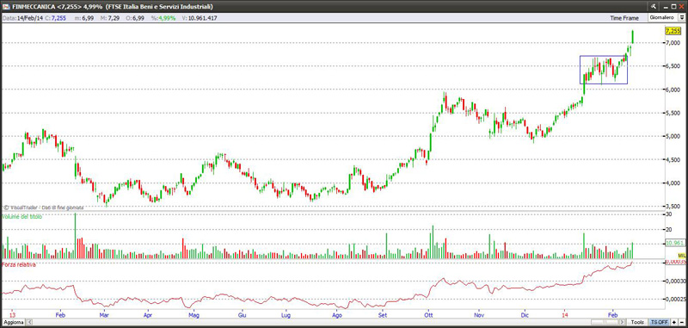
Task: Open the Giornaliero time frame dropdown
Action: coord(681,17)
